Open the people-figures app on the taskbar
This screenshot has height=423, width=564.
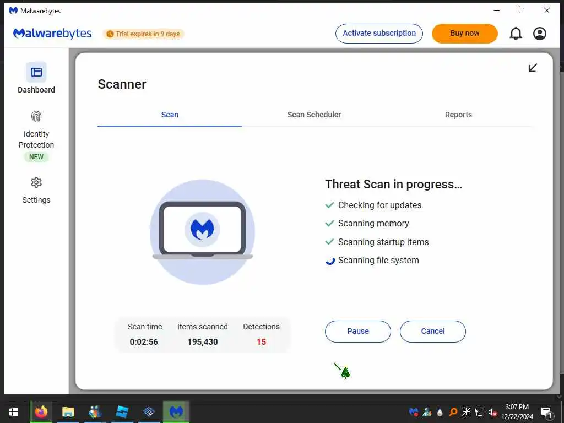click(x=95, y=412)
